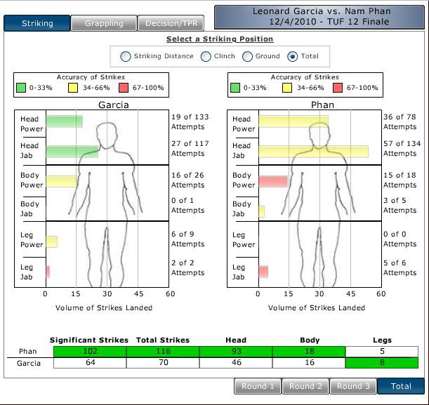Show Round 2 statistics
Image resolution: width=429 pixels, height=405 pixels.
305,386
